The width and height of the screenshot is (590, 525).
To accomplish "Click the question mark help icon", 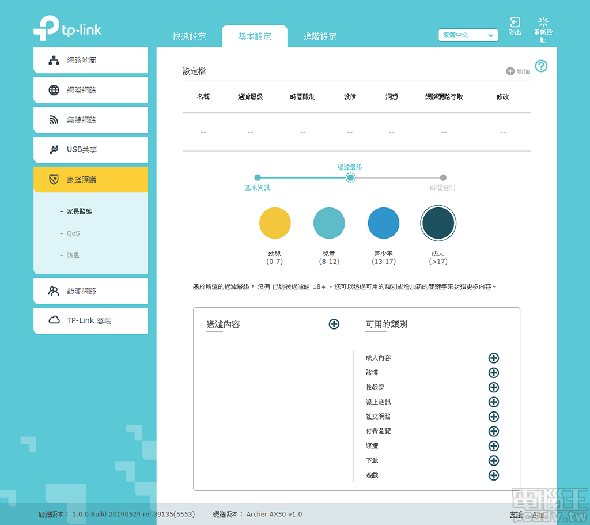I will [540, 66].
